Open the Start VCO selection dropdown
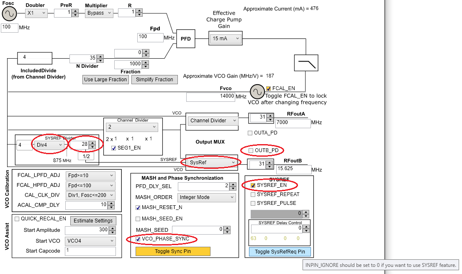 tap(90, 241)
